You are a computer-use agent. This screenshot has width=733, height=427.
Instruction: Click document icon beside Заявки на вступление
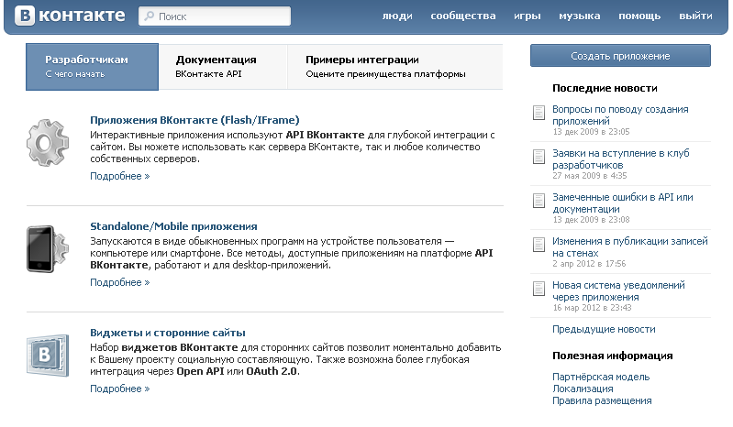point(539,157)
